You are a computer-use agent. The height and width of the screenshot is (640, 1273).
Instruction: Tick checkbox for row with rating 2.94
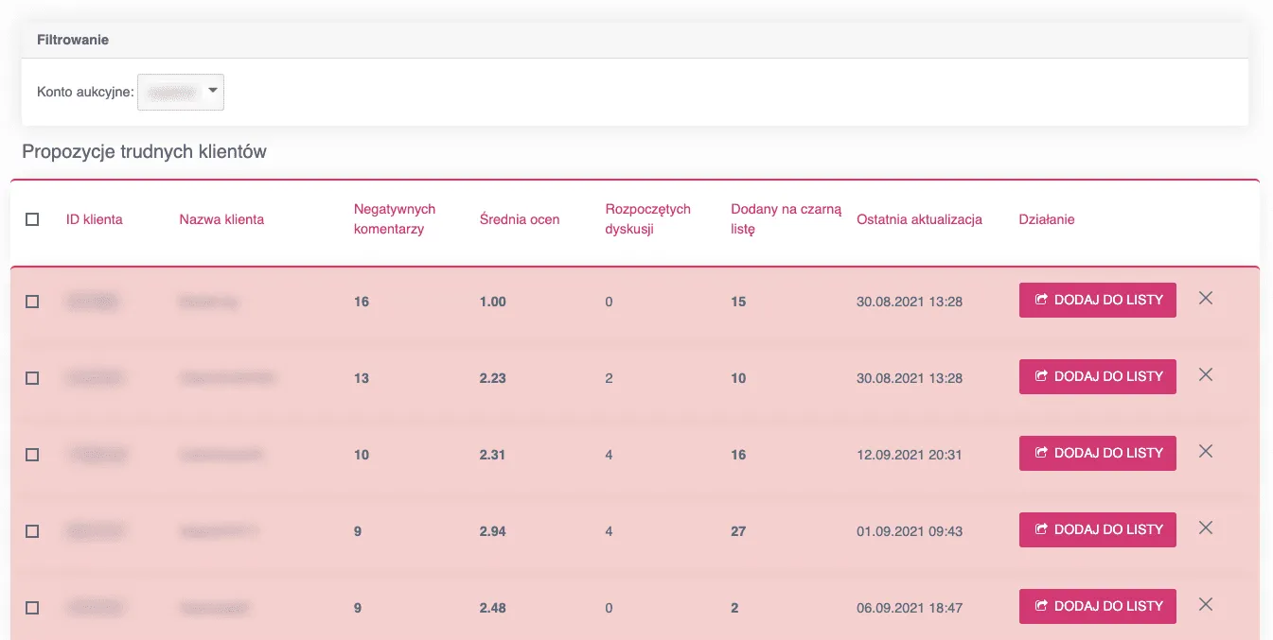(x=32, y=531)
